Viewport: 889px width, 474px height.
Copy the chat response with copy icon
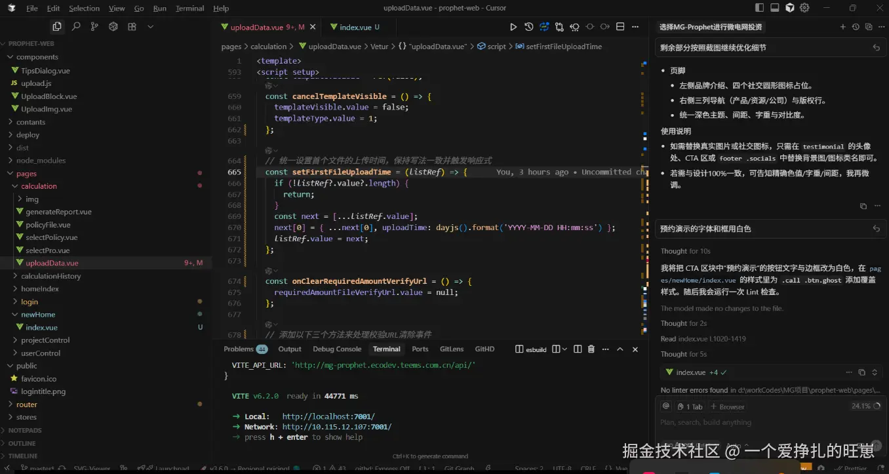[x=863, y=206]
